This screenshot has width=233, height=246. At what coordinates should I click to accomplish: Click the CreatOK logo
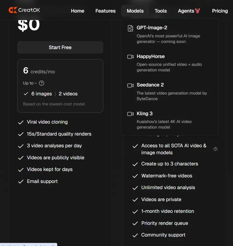24,10
